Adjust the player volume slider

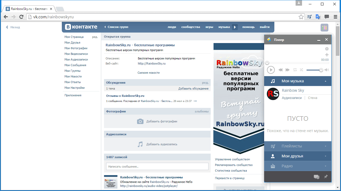tap(314, 70)
